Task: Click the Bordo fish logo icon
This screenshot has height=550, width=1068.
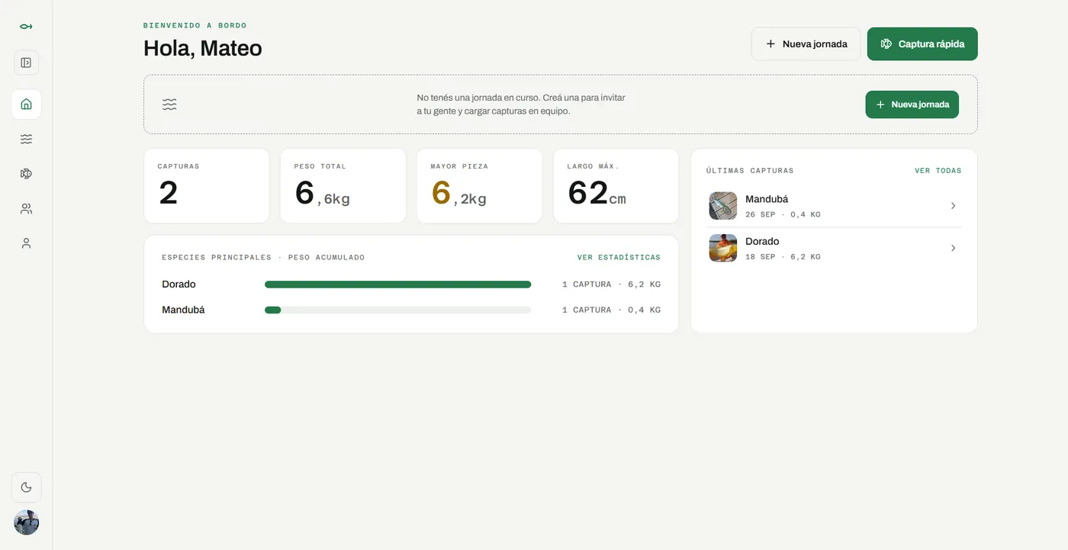Action: (x=26, y=27)
